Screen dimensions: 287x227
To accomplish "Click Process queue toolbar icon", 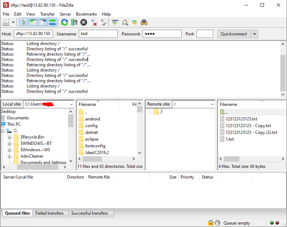I will [74, 23].
